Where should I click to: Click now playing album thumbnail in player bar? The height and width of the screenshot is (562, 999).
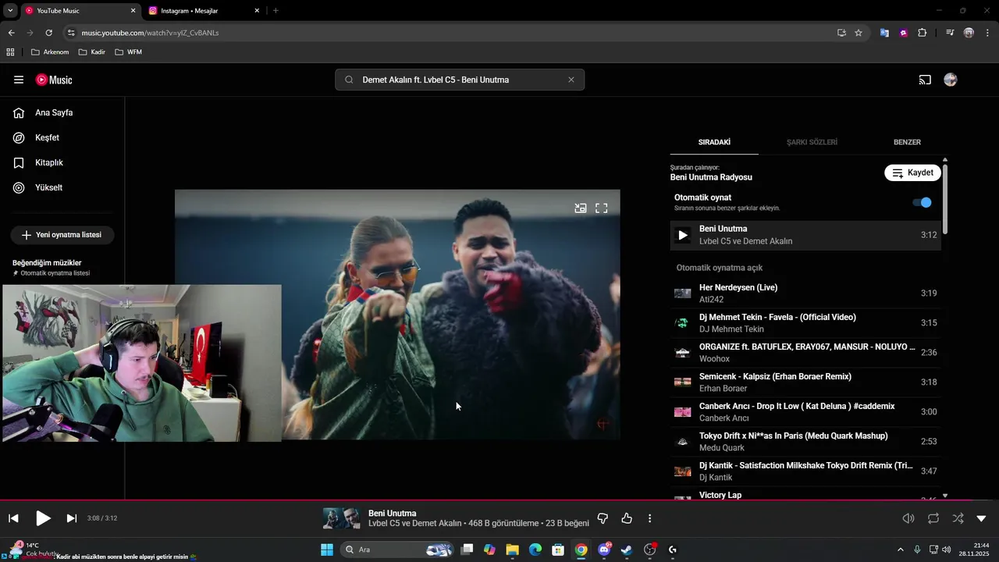pos(342,518)
